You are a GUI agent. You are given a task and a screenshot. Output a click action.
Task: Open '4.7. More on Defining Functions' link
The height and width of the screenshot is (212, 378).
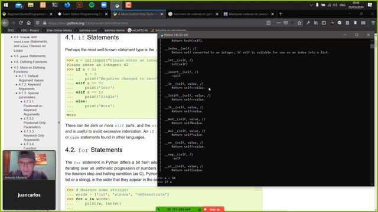point(30,69)
